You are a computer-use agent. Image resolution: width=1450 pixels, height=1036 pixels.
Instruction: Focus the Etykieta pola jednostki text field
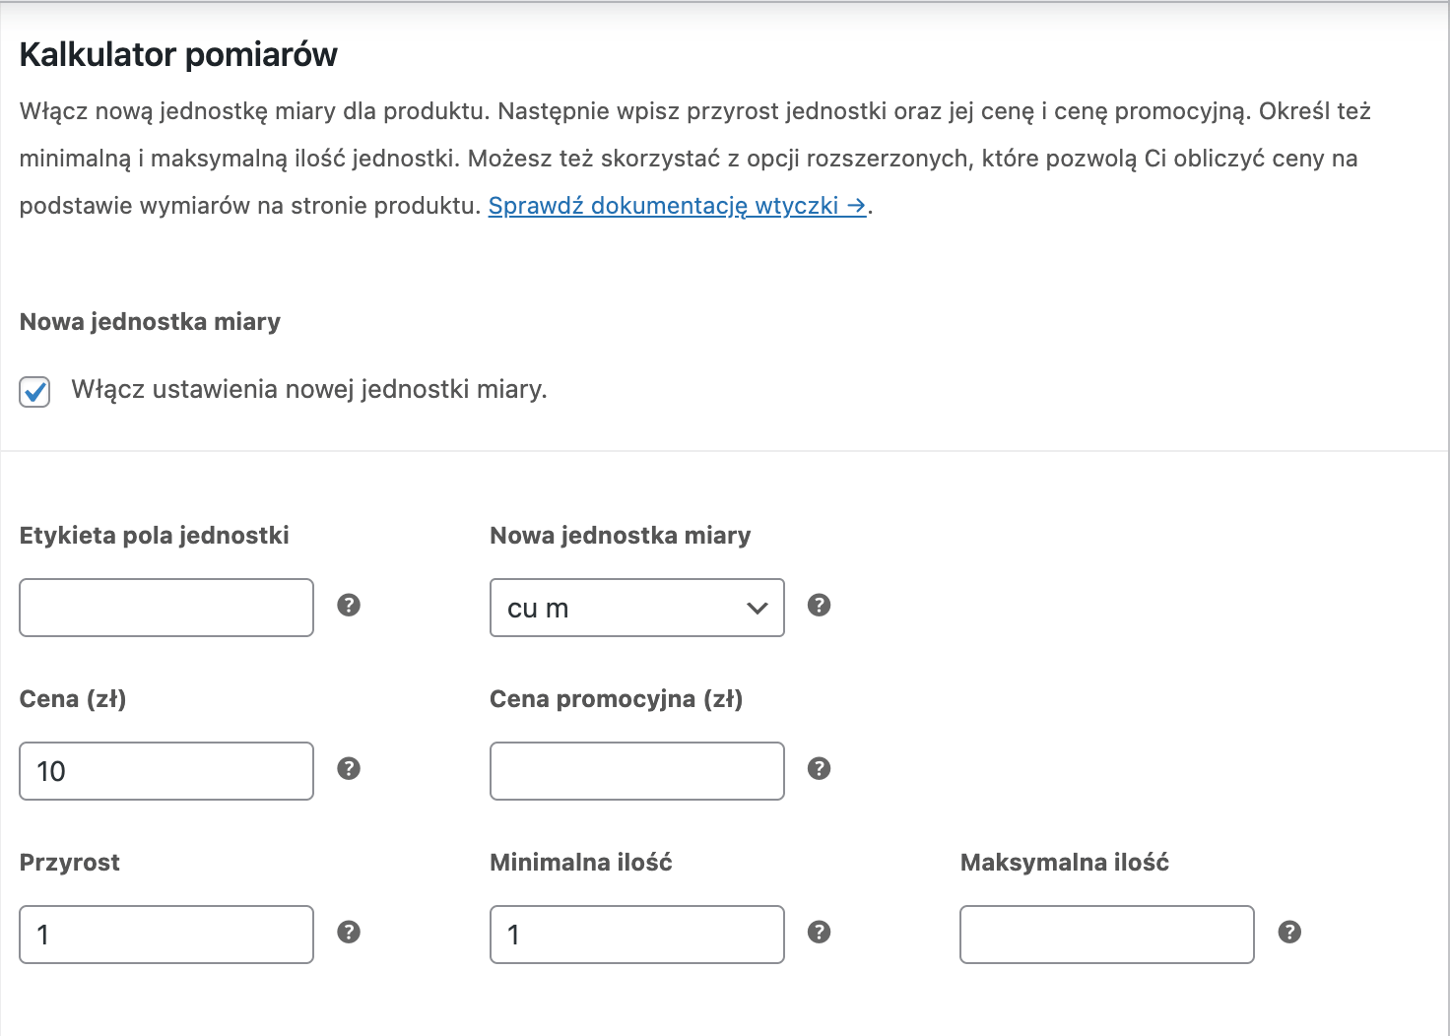[166, 608]
